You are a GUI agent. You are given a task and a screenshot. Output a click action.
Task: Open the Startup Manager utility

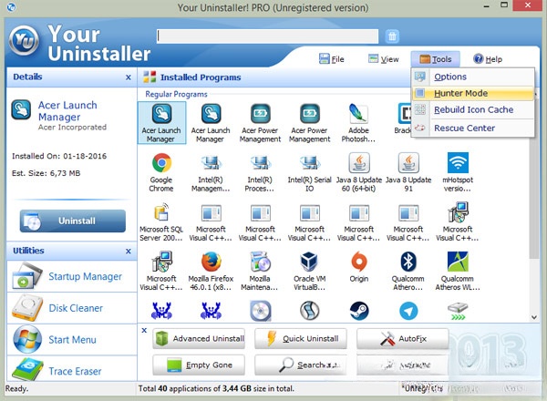pyautogui.click(x=72, y=276)
